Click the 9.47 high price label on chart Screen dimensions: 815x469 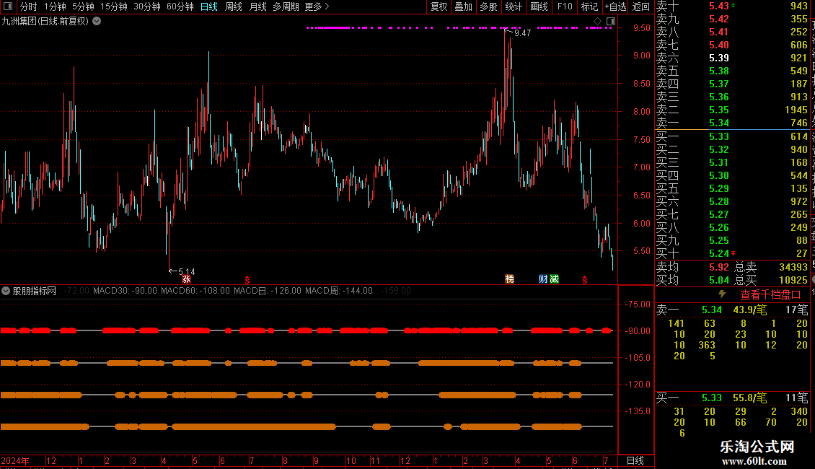click(522, 32)
